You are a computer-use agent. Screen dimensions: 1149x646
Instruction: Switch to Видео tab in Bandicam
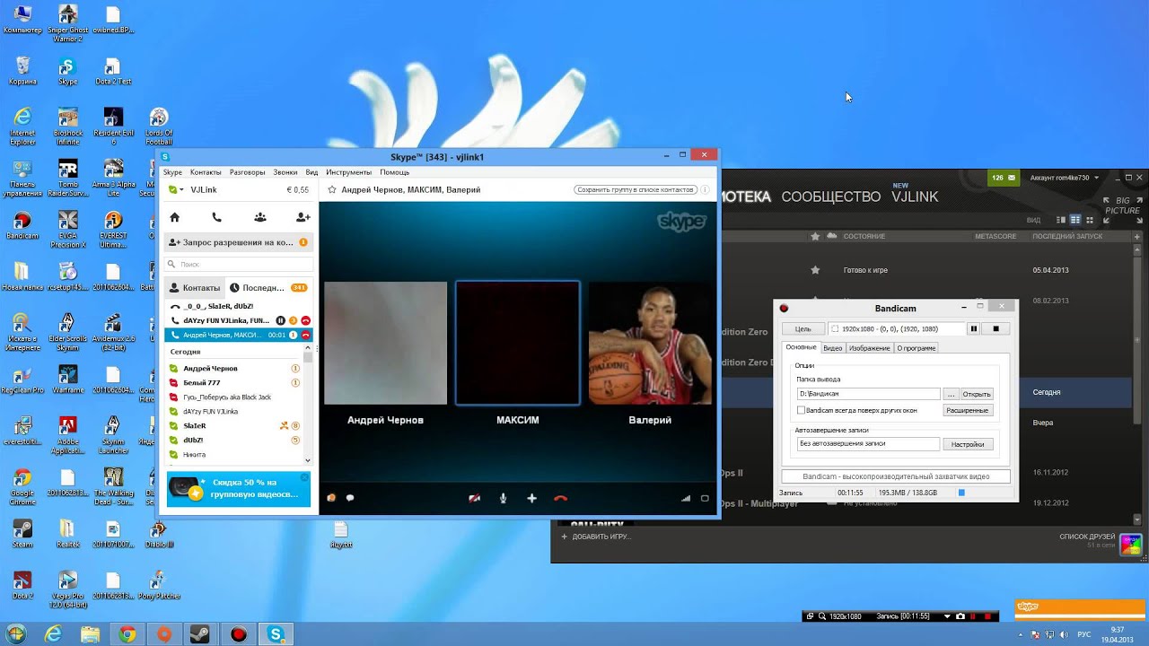pyautogui.click(x=833, y=348)
